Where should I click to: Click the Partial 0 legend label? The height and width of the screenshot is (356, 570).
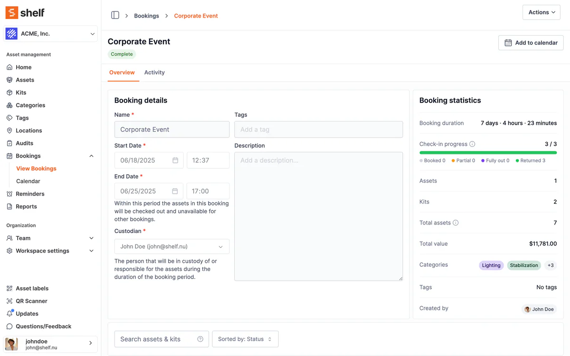(464, 160)
